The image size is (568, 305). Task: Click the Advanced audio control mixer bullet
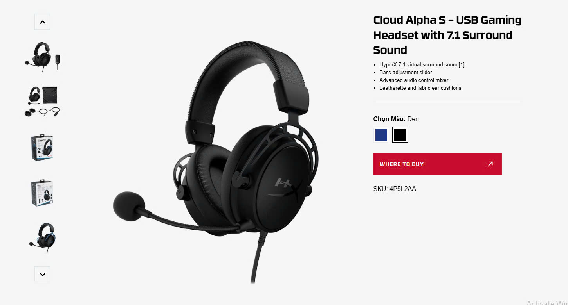point(414,80)
